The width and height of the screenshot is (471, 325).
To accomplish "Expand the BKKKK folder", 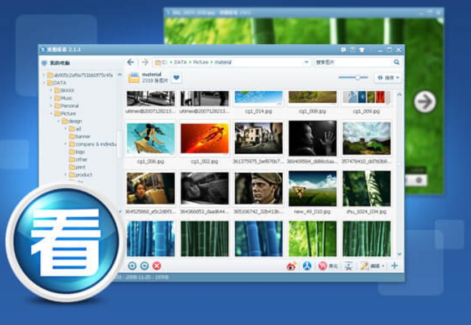I will tap(51, 91).
